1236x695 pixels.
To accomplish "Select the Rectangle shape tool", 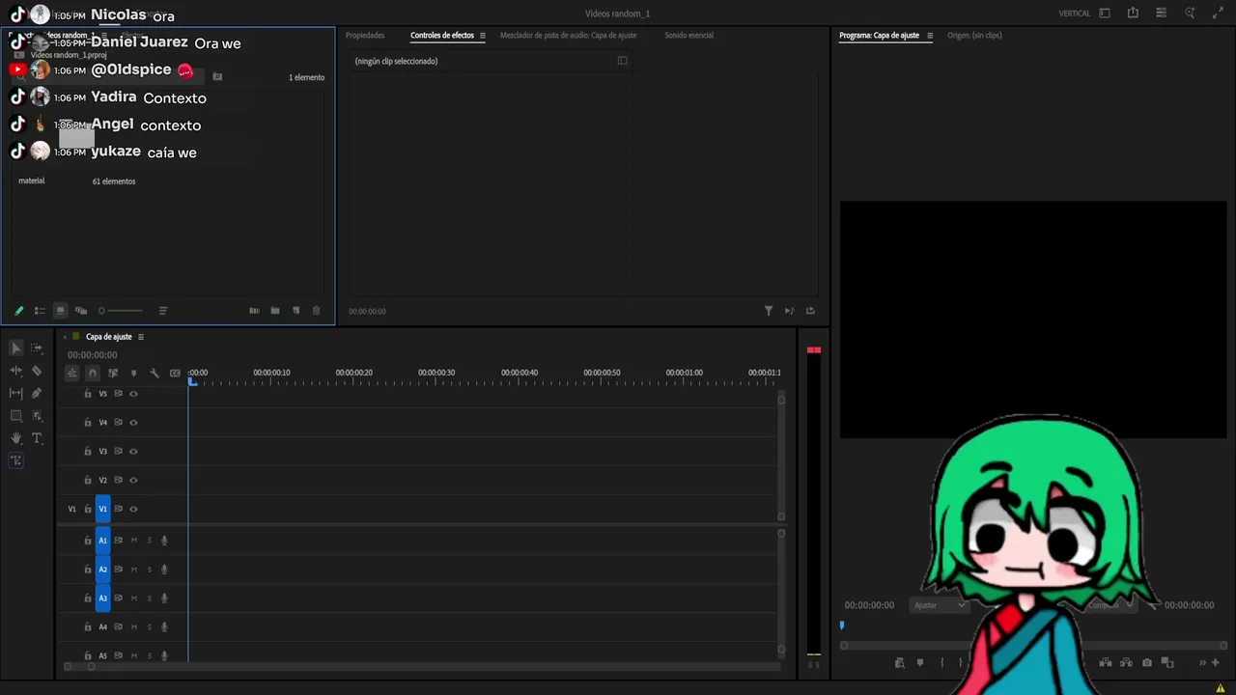I will coord(16,416).
